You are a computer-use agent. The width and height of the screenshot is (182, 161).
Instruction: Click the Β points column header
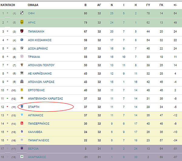(86, 5)
